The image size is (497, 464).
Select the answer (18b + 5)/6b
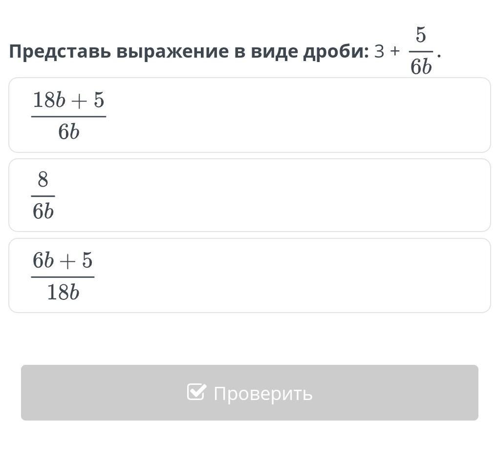point(68,116)
